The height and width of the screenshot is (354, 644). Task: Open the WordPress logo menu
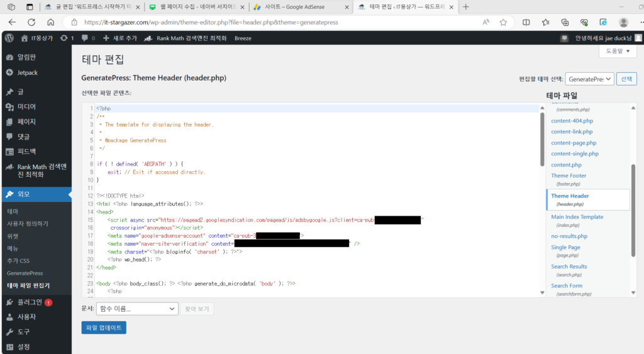(x=9, y=38)
